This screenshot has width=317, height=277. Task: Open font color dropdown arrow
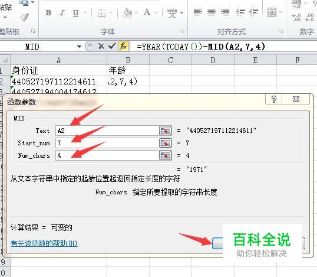click(x=156, y=13)
